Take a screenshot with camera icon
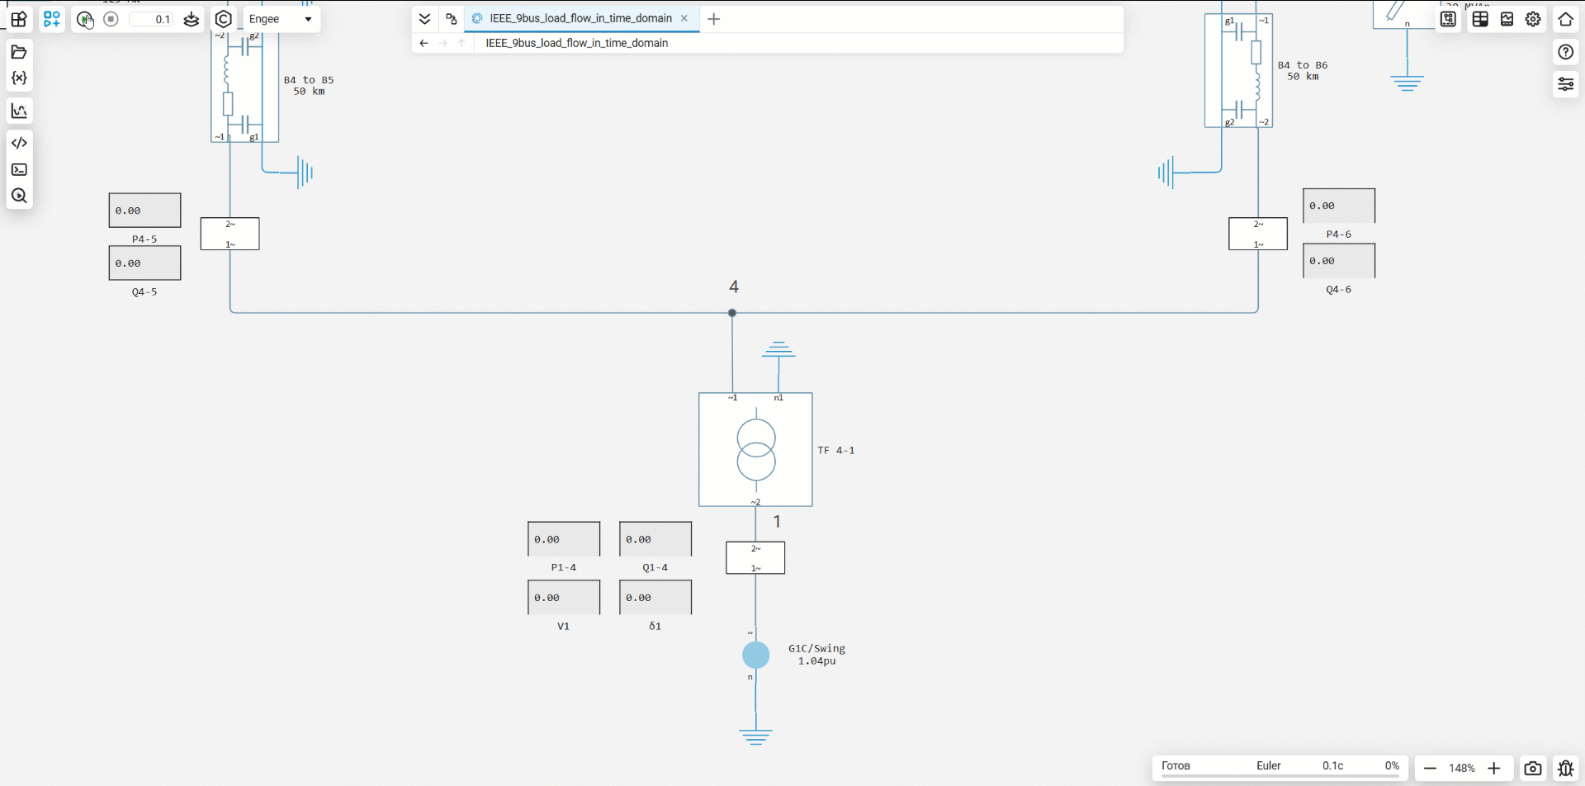 pos(1533,769)
